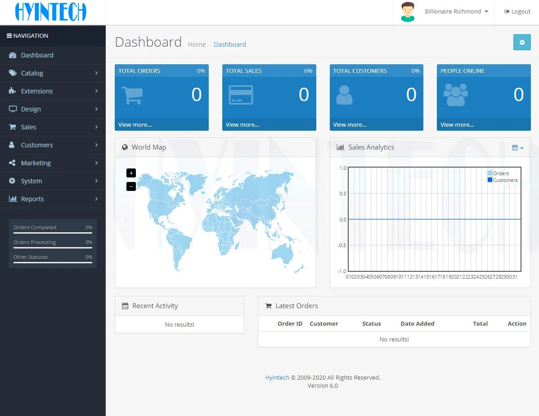The height and width of the screenshot is (416, 539).
Task: Click the shopping cart icon on Total Orders tile
Action: pyautogui.click(x=132, y=94)
